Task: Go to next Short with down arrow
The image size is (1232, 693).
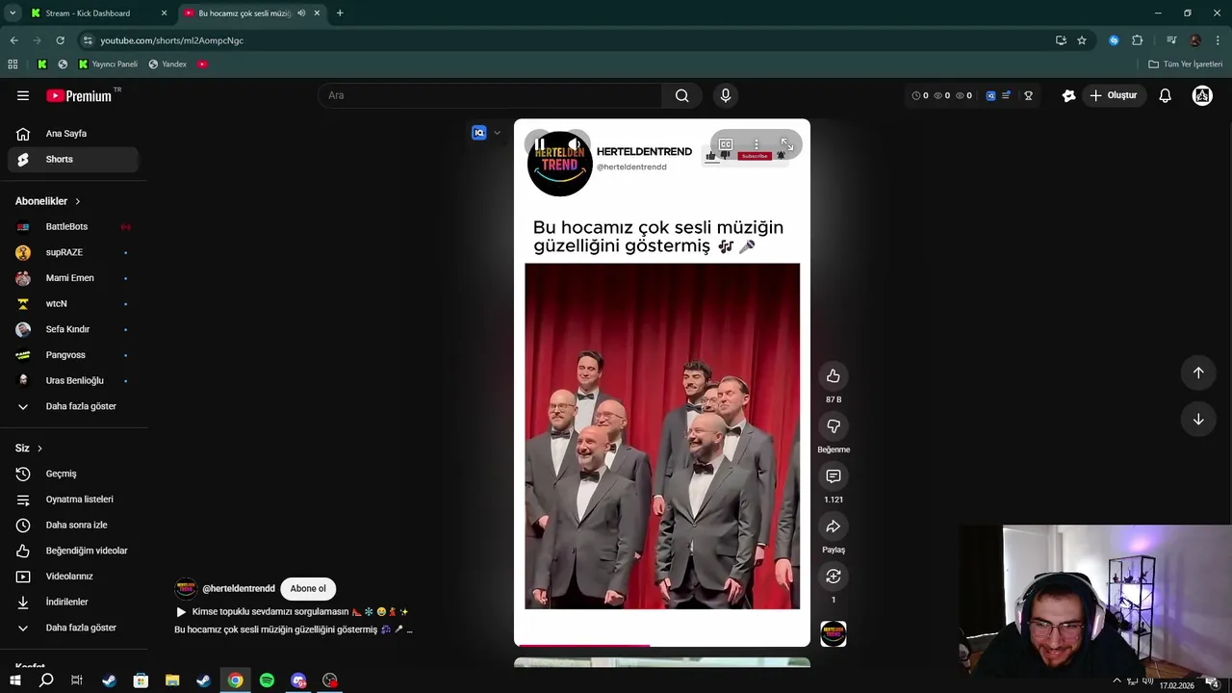Action: click(1198, 419)
